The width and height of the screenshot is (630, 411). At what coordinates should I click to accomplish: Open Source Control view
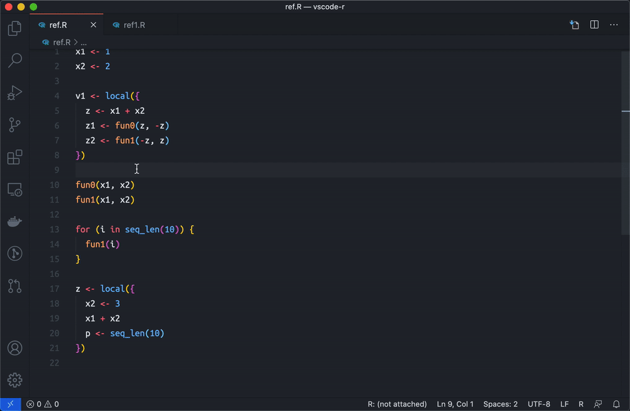pyautogui.click(x=14, y=125)
